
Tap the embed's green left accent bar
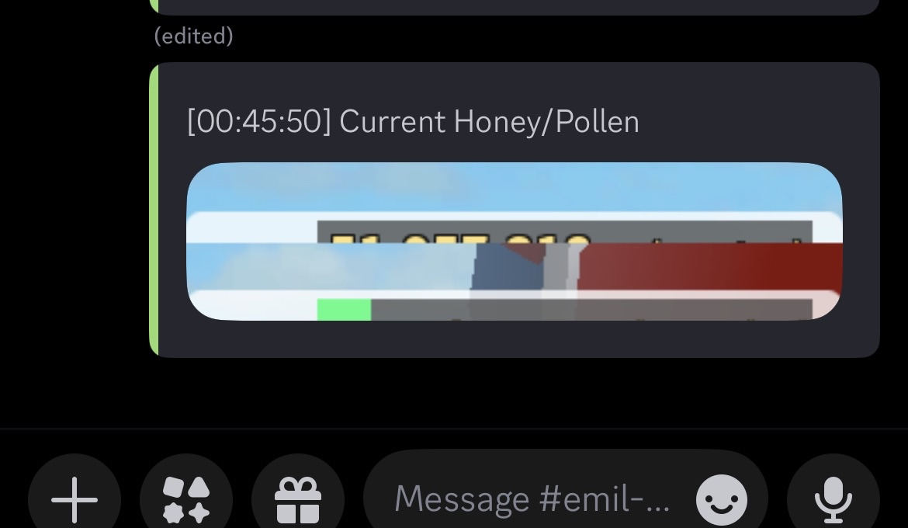154,210
